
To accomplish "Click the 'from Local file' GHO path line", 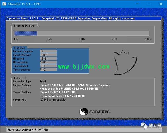I will coord(69,89).
